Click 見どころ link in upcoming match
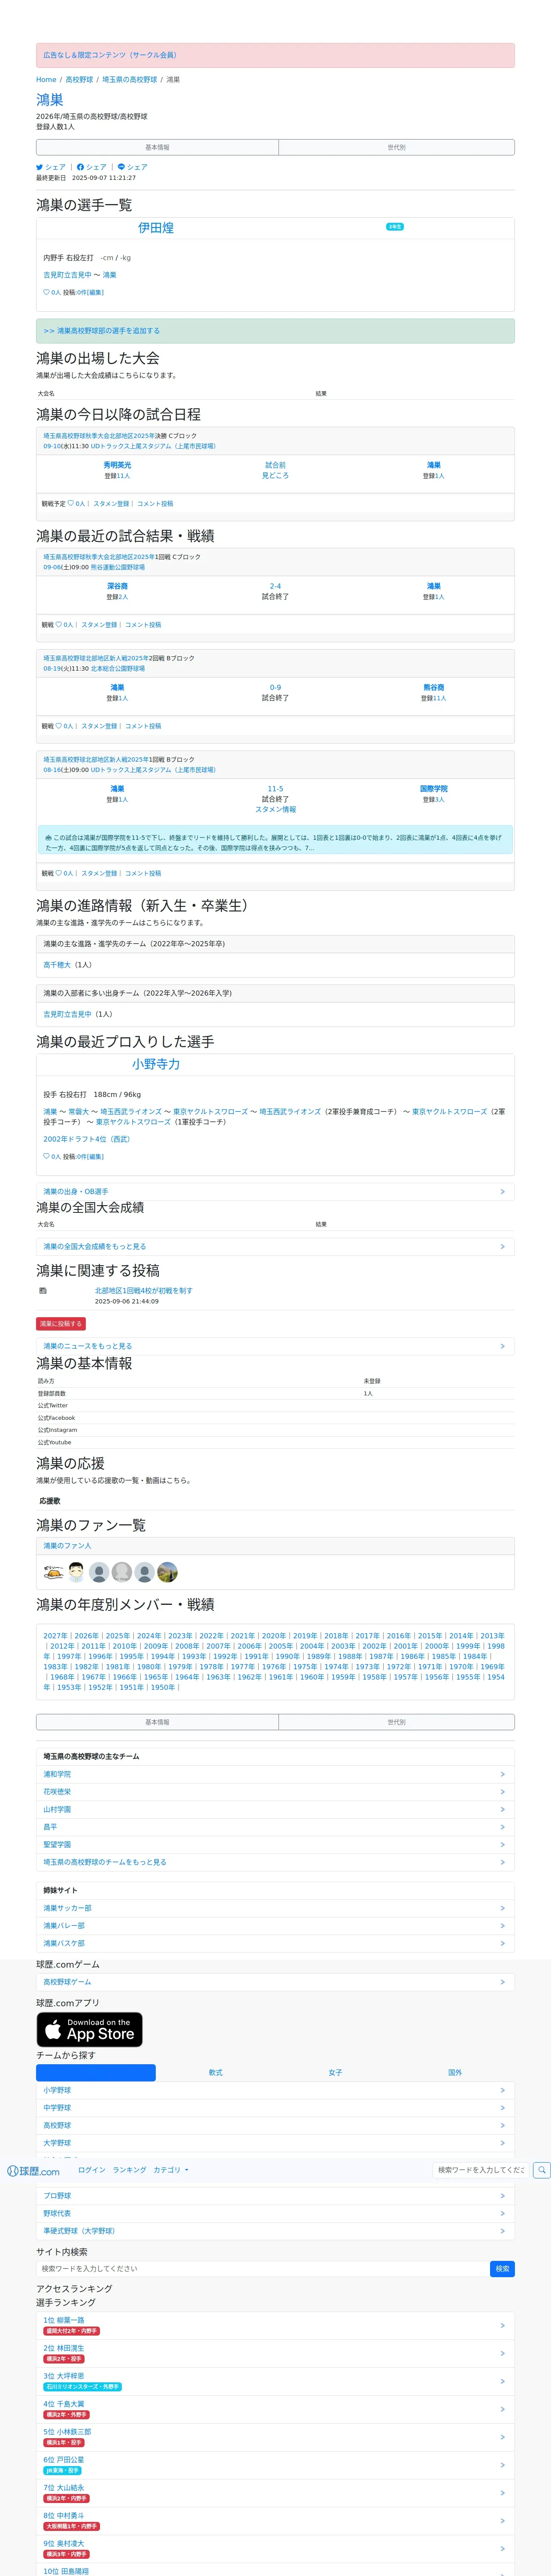Viewport: 551px width, 2576px height. coord(275,476)
